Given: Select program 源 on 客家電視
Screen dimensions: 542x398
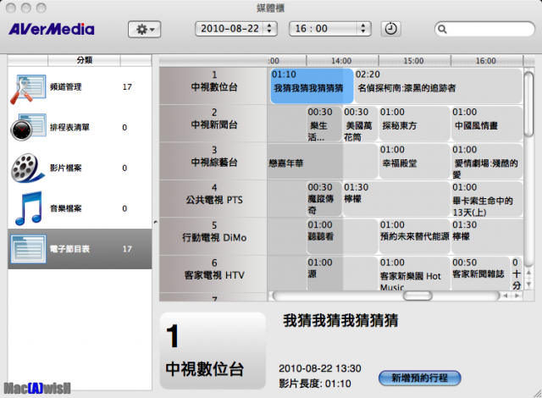Looking at the screenshot, I should (342, 274).
